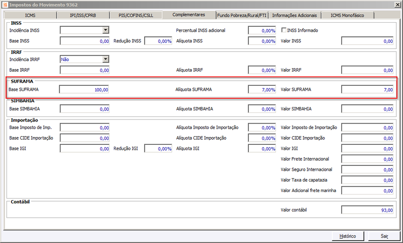Focus the Base SIMBAHIA field
This screenshot has height=243, width=403.
point(85,109)
